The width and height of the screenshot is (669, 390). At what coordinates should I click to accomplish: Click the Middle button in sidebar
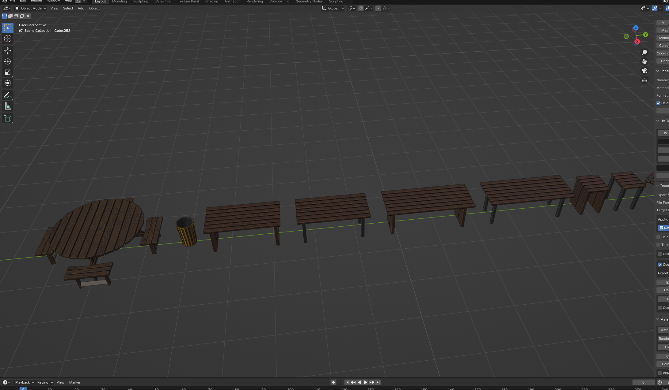point(663,38)
